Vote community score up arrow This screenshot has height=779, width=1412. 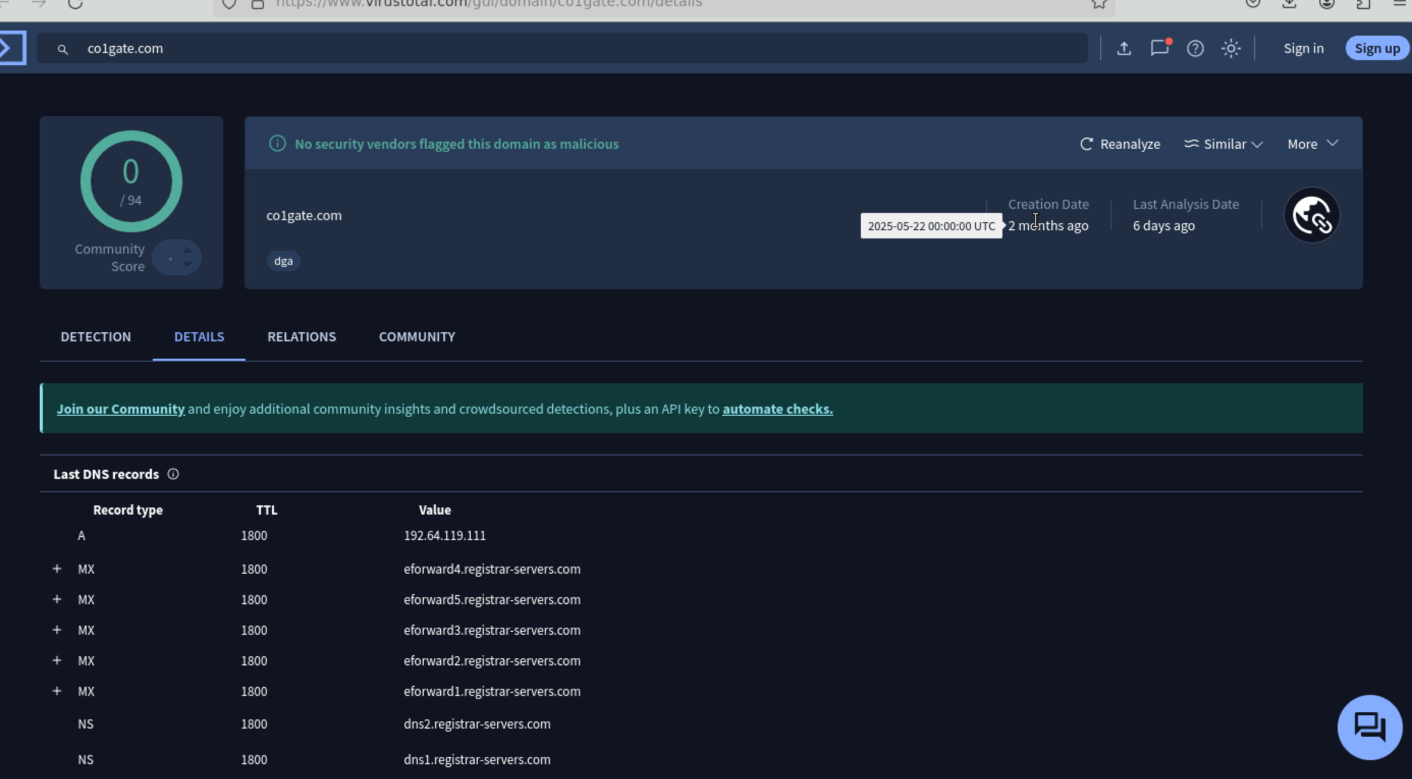point(187,250)
